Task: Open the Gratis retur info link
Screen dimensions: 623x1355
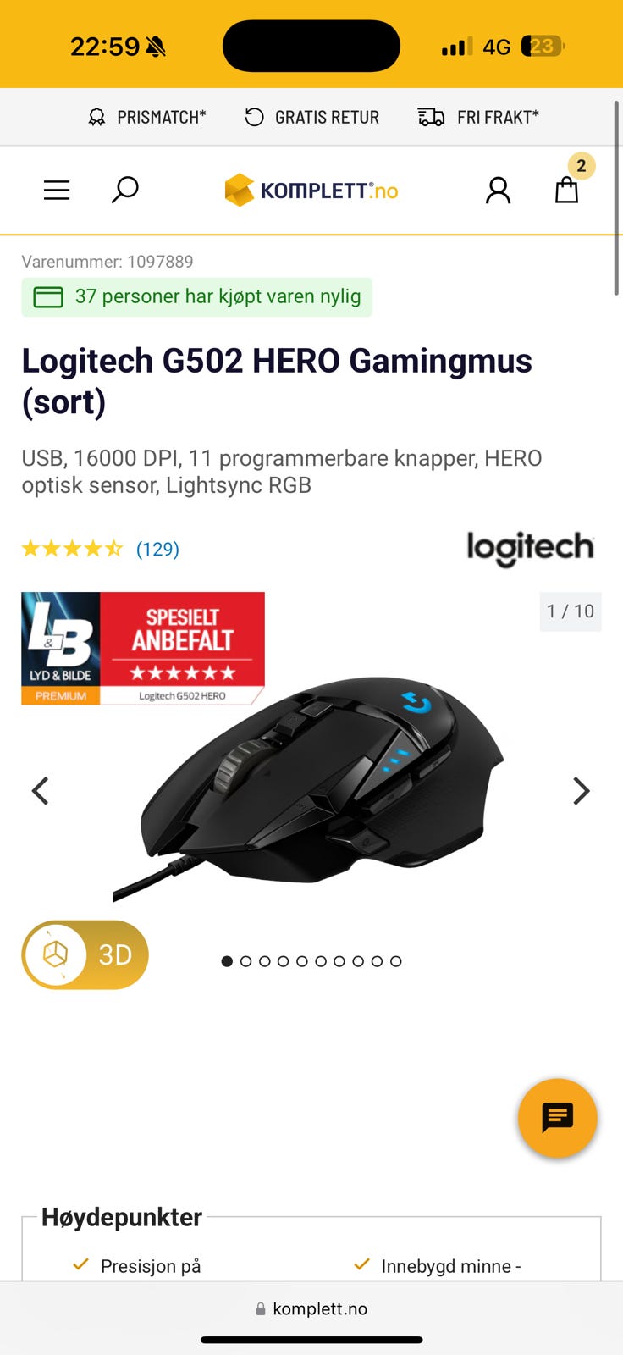Action: (311, 117)
